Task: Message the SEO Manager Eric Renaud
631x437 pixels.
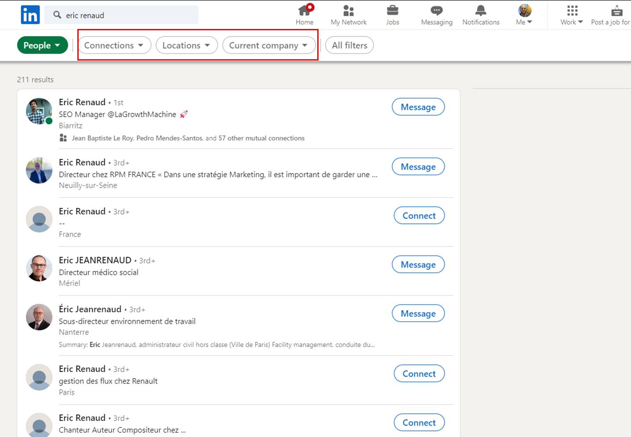Action: pos(418,107)
